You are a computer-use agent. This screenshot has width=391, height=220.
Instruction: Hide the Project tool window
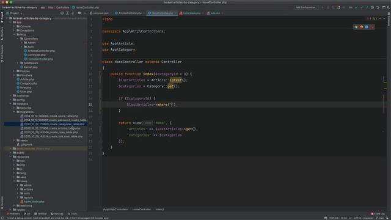coord(85,13)
